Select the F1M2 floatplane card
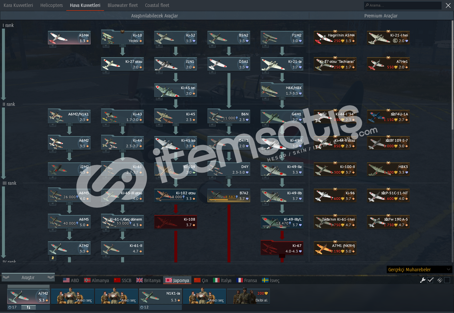Screen dimensions: 454x313 (282, 38)
